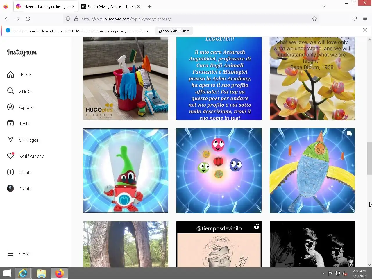Image resolution: width=372 pixels, height=279 pixels.
Task: Bookmark this page with star icon
Action: (x=314, y=19)
